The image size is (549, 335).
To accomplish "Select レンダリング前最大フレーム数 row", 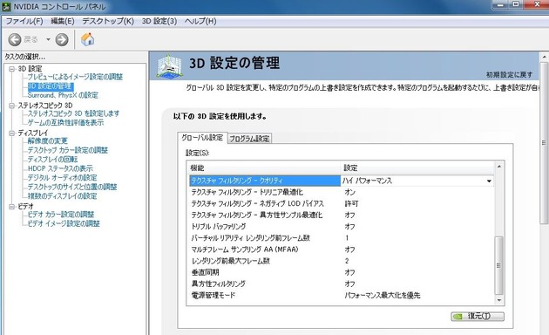I will [x=341, y=261].
